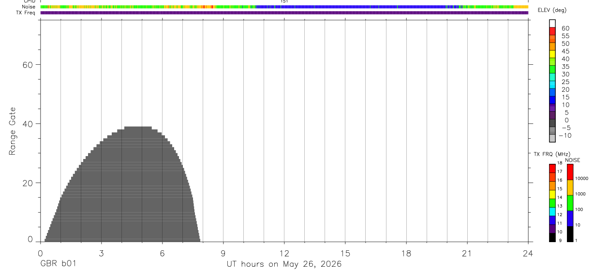Pick the black bottom segment of NOISE legend
The width and height of the screenshot is (594, 274).
pos(570,234)
